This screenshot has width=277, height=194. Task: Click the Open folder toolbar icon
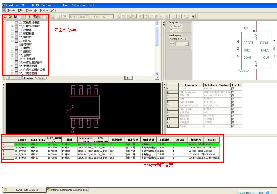[x=10, y=17]
